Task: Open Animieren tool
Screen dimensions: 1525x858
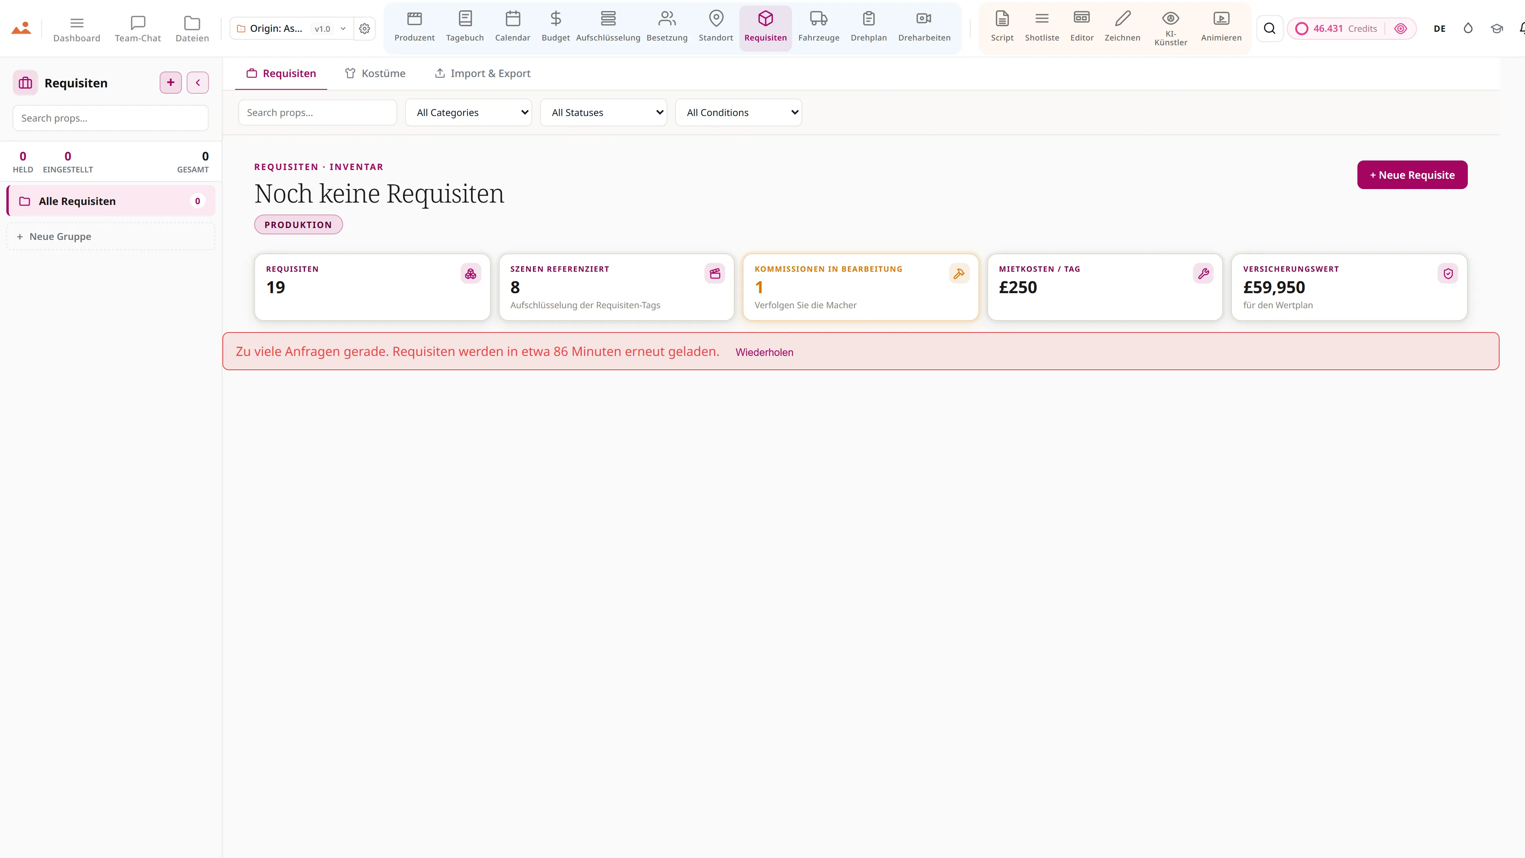Action: coord(1221,28)
